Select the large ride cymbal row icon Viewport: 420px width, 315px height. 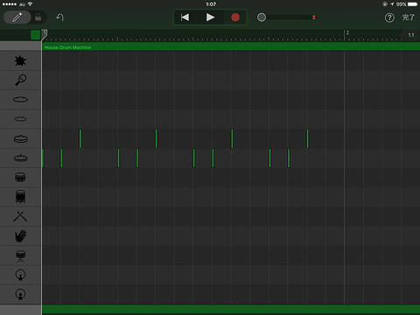tap(20, 100)
